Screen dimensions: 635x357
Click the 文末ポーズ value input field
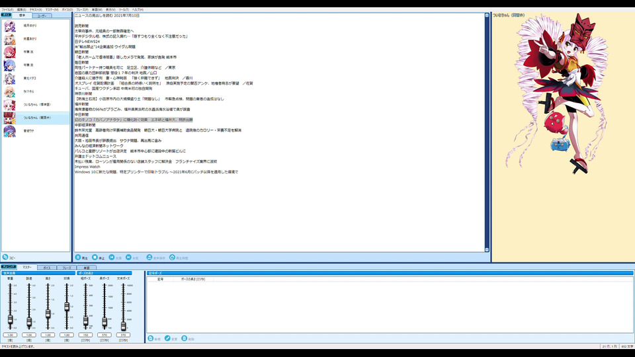(x=123, y=335)
